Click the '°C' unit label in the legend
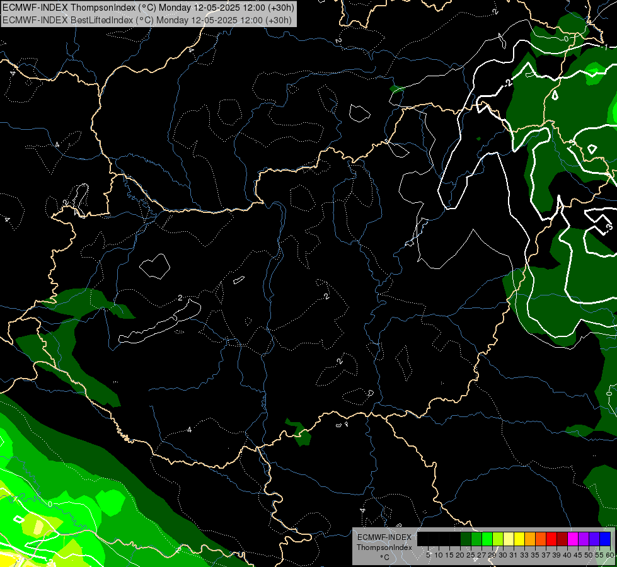617x567 pixels. pos(385,557)
